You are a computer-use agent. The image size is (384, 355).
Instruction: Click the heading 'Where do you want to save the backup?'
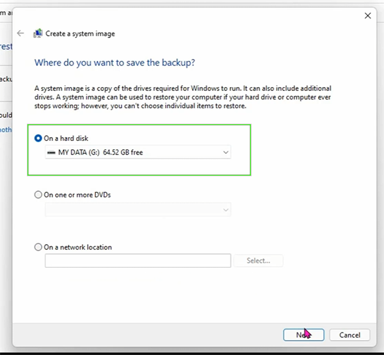[115, 63]
